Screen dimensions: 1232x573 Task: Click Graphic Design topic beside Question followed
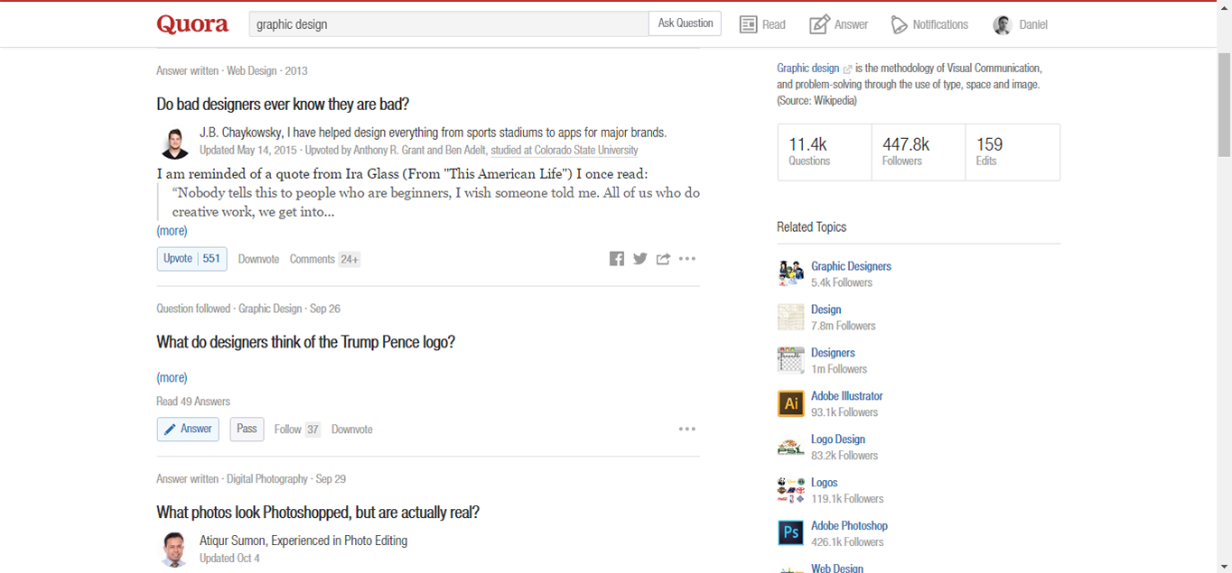tap(270, 309)
